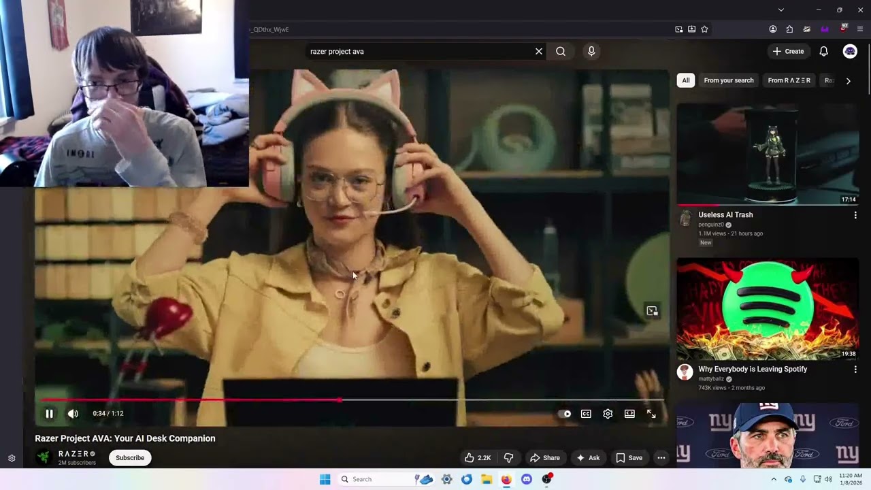Toggle the autoplay switch in player controls
Viewport: 871px width, 490px height.
coord(565,414)
